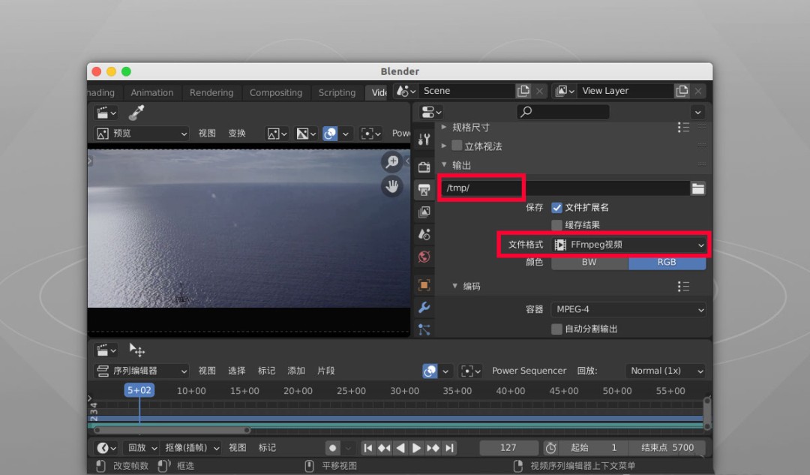Open the World properties tab
Image resolution: width=810 pixels, height=475 pixels.
pyautogui.click(x=424, y=257)
